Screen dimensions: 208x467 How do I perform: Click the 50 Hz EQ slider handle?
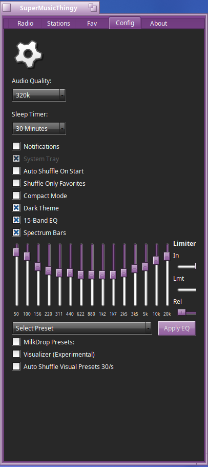point(16,252)
